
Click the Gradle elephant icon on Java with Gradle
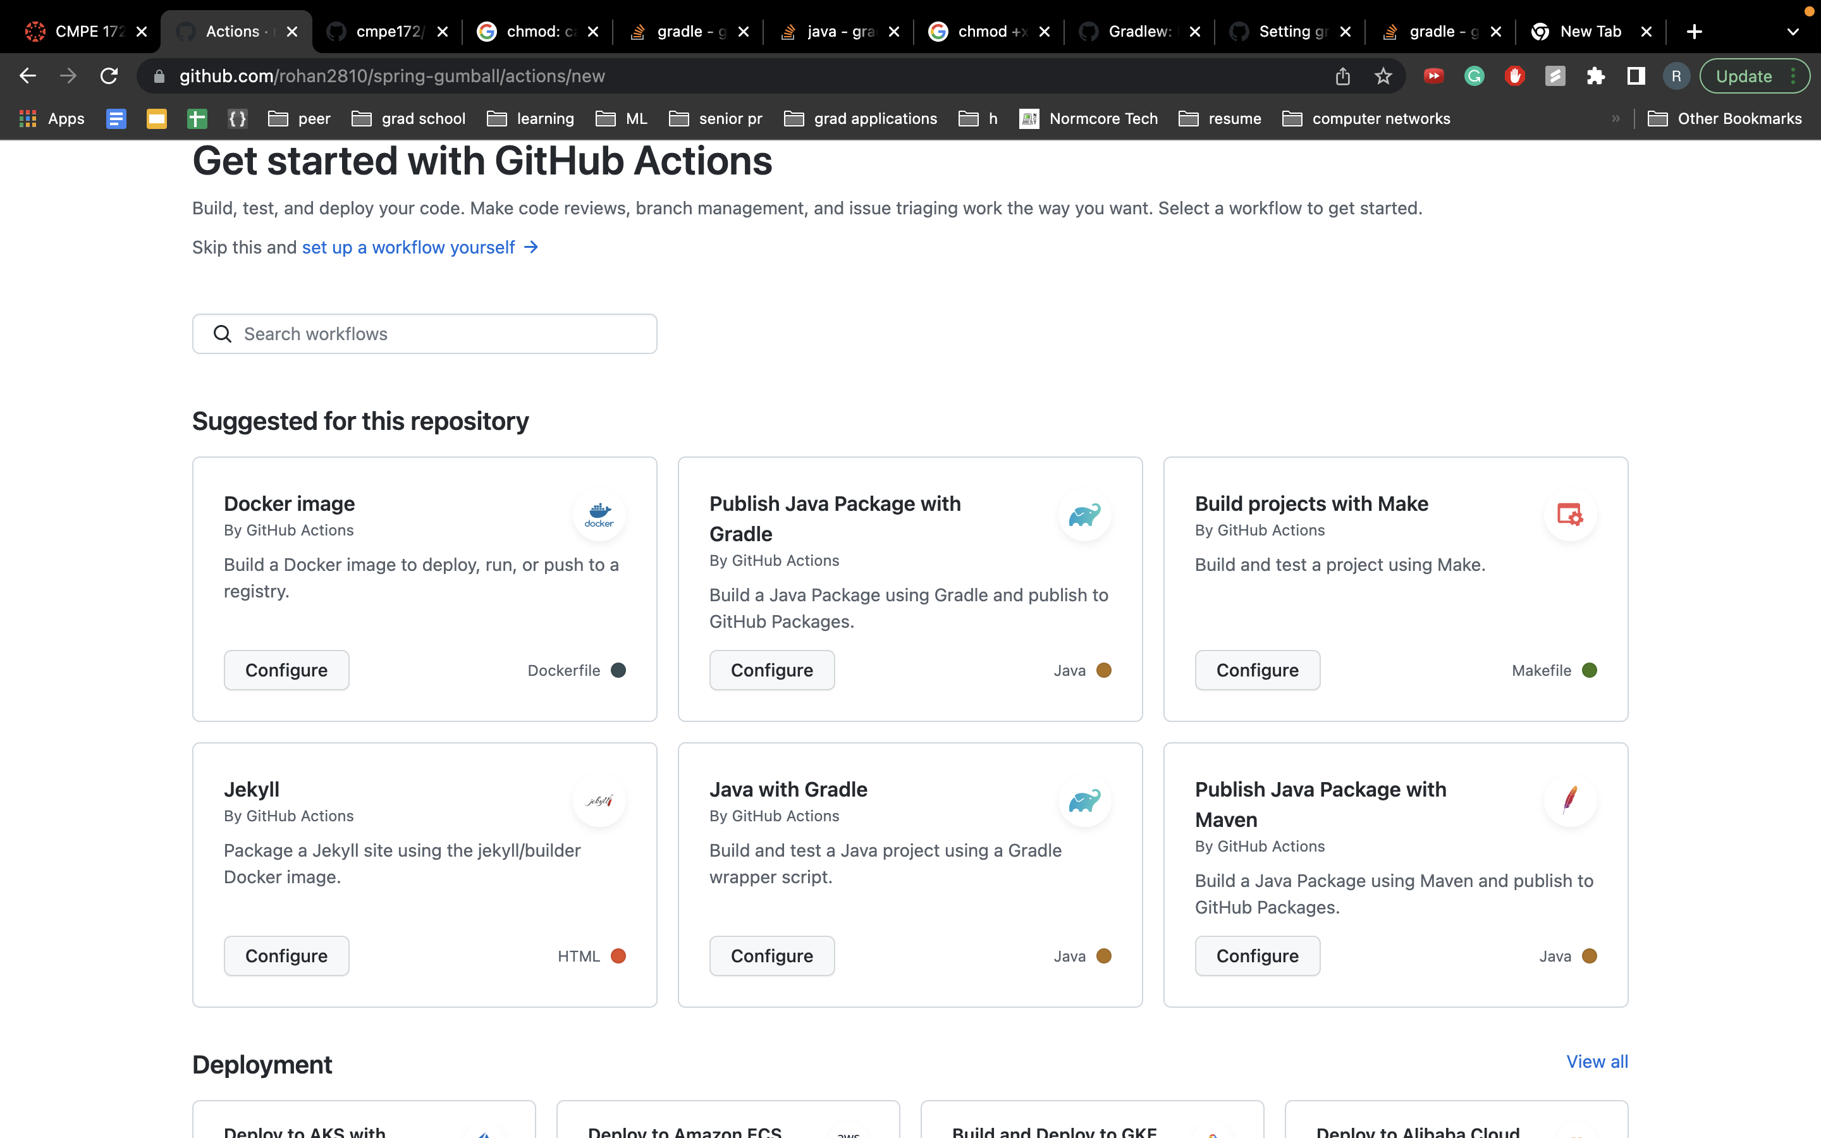pos(1084,800)
